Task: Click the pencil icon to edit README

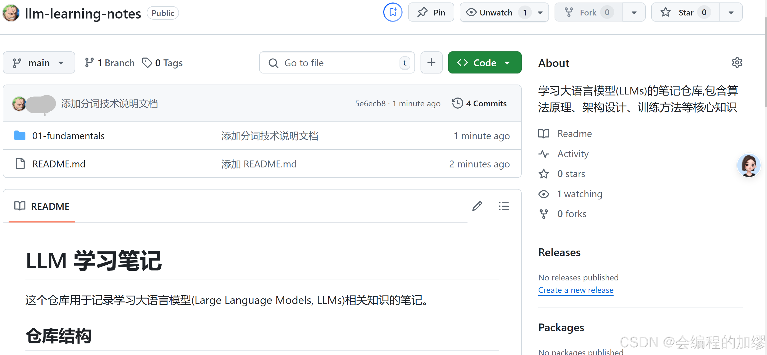Action: click(477, 206)
